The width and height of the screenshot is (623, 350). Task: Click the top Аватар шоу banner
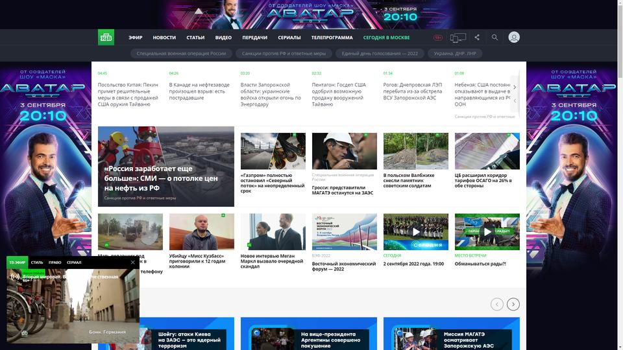click(311, 14)
